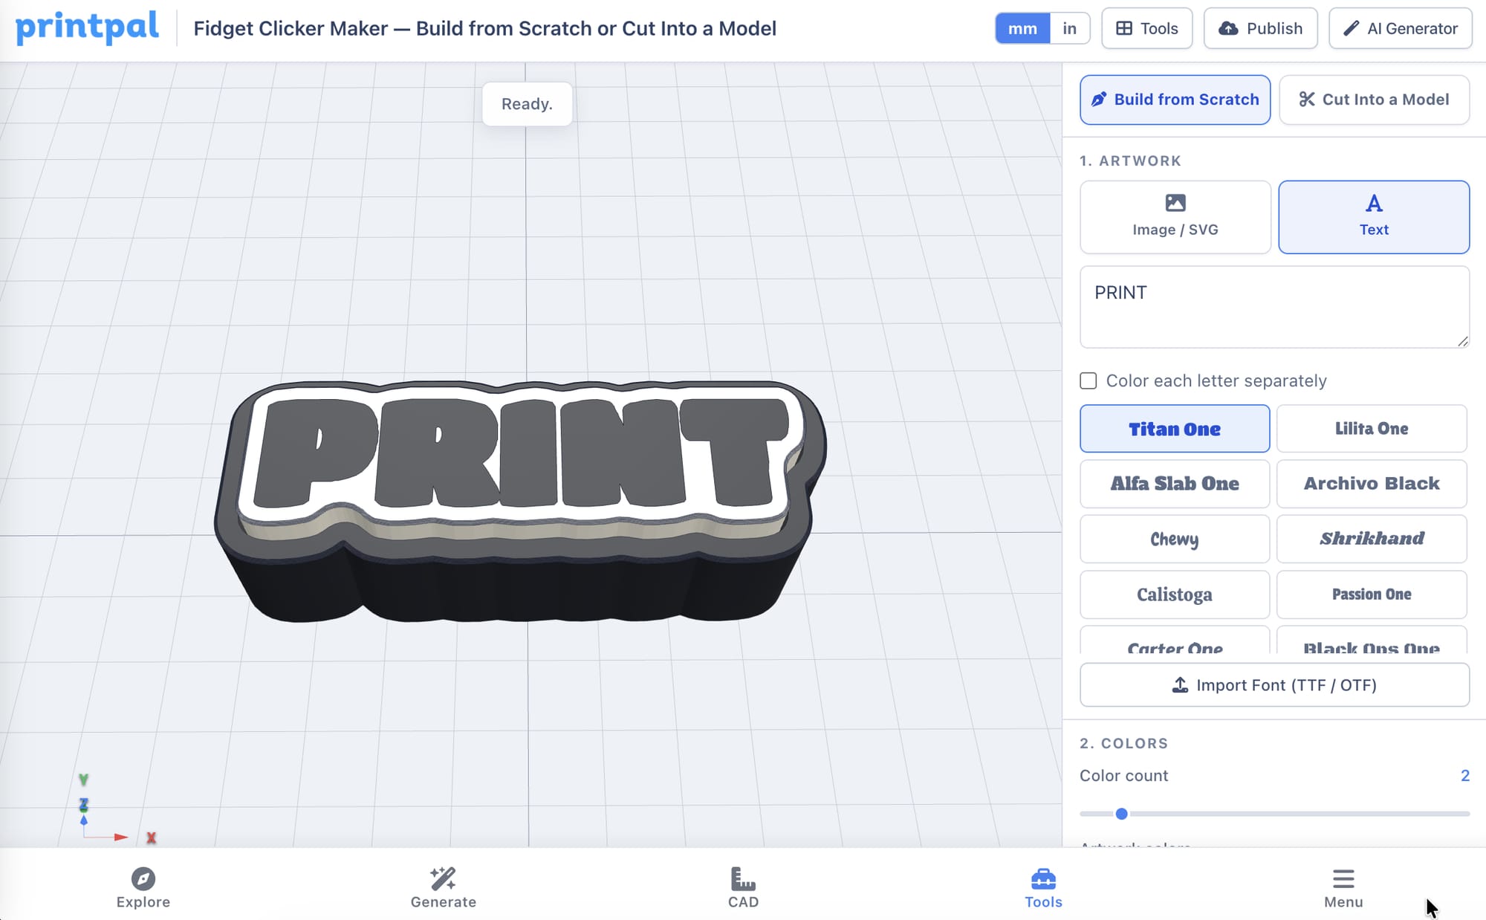Select the Build from Scratch tab

(x=1175, y=100)
